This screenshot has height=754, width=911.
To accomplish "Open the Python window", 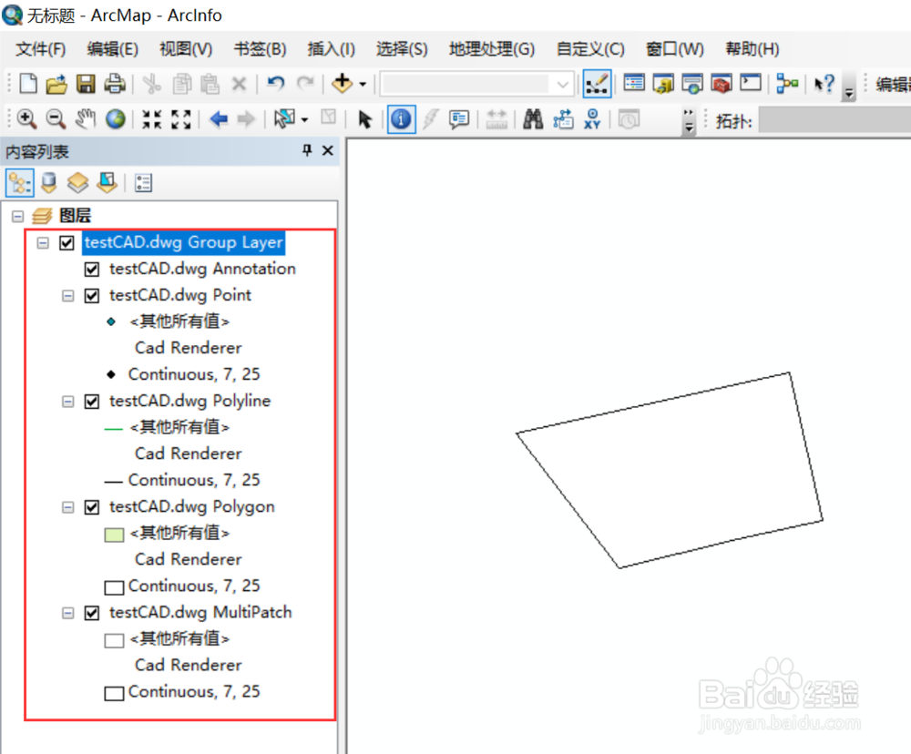I will [x=750, y=83].
